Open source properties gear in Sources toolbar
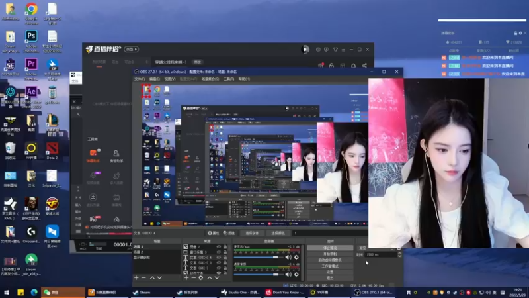The height and width of the screenshot is (298, 529). point(201,277)
